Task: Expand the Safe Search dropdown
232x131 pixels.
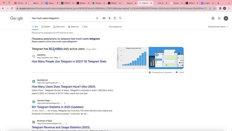Action: (218, 27)
